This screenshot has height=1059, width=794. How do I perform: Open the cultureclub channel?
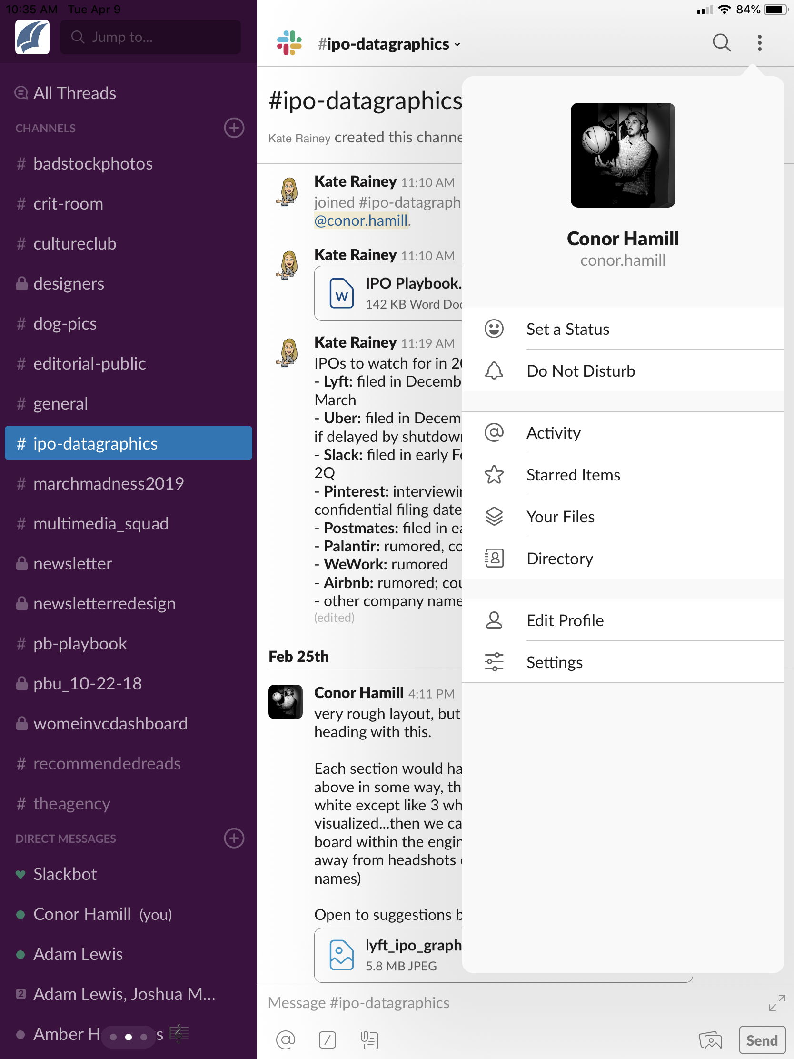click(x=128, y=244)
